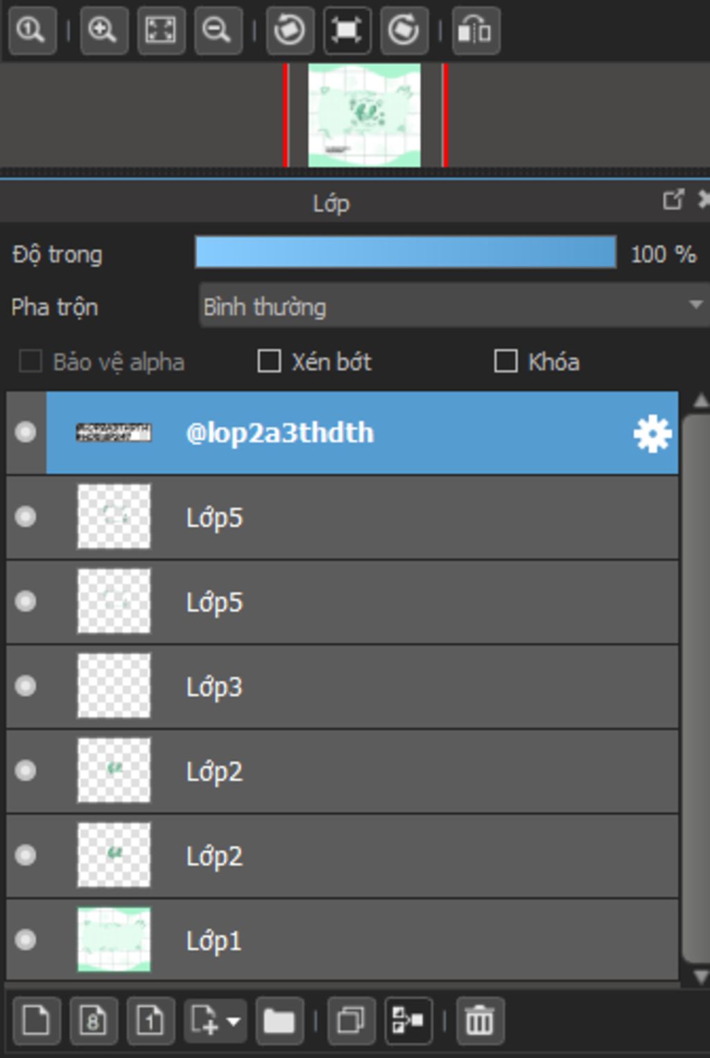Open settings gear for @lop2a3thdth layer
Viewport: 710px width, 1058px height.
(x=652, y=434)
